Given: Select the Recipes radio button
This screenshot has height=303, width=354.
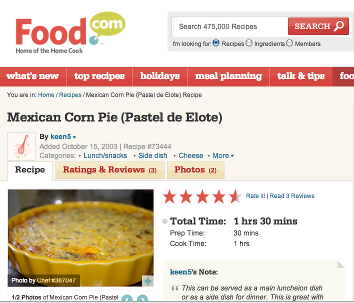Looking at the screenshot, I should (216, 43).
